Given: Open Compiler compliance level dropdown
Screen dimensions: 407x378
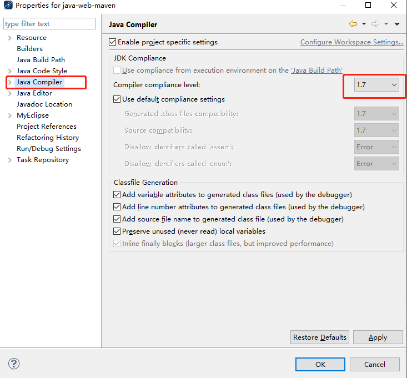Looking at the screenshot, I should click(376, 85).
